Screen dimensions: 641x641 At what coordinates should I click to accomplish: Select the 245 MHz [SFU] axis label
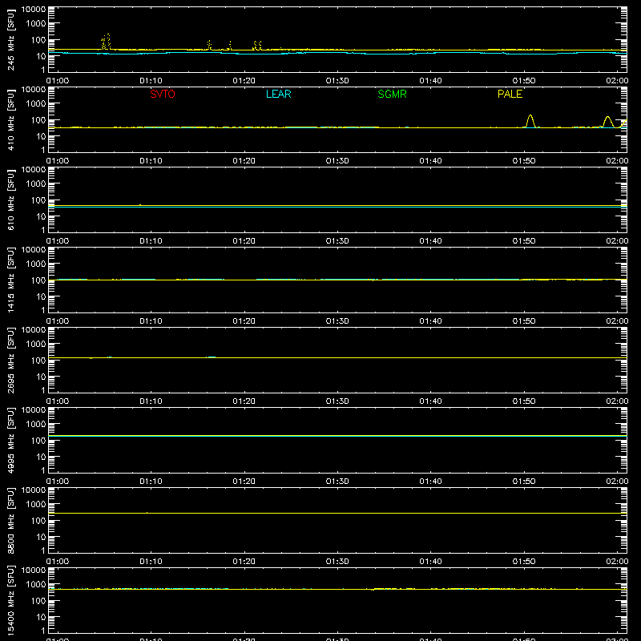pyautogui.click(x=10, y=39)
